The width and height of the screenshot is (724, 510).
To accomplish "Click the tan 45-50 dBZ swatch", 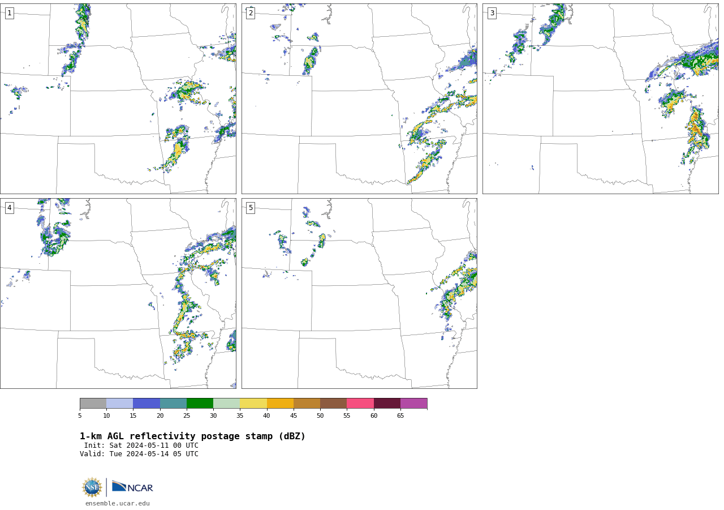I will tap(307, 404).
